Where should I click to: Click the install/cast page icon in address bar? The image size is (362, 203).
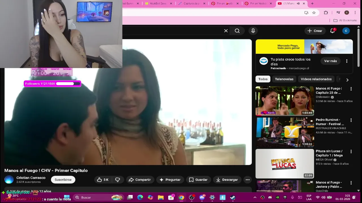(306, 13)
